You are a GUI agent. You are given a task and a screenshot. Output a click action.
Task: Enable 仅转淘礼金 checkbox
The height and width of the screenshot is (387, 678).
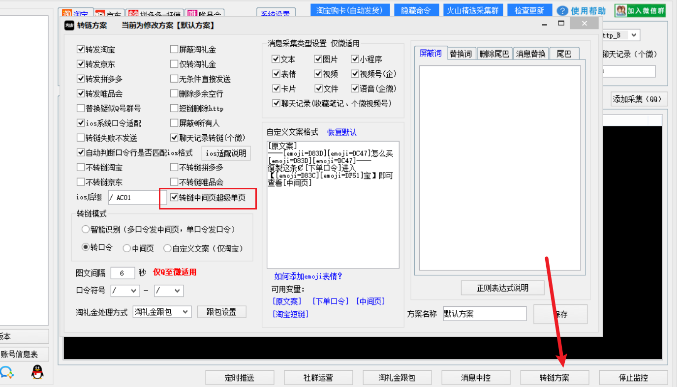click(193, 64)
